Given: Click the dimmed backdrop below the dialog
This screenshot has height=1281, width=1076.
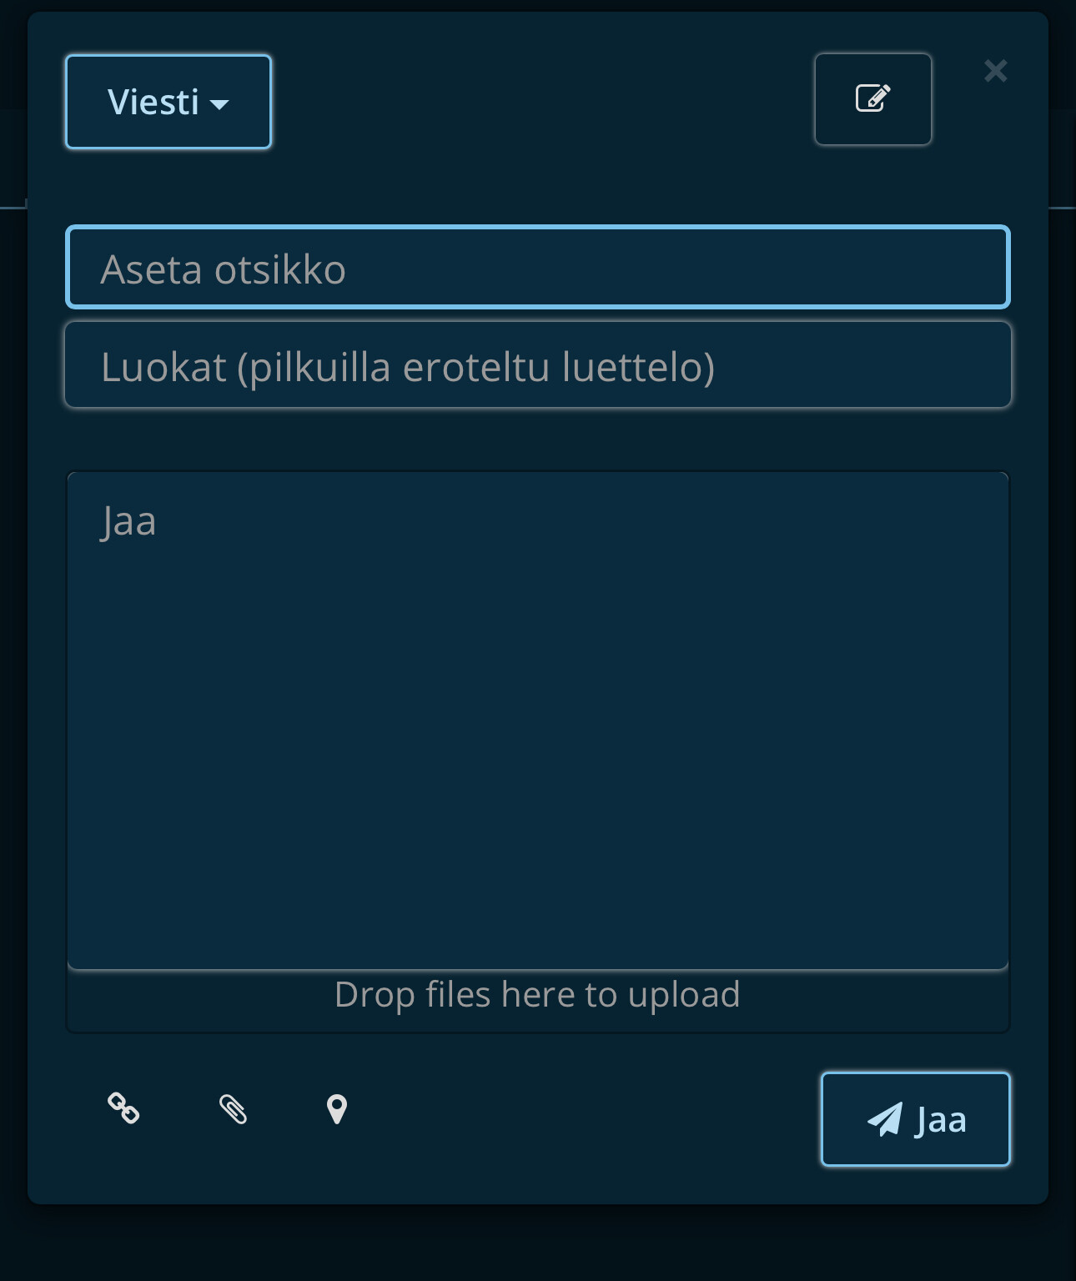Looking at the screenshot, I should click(538, 1243).
